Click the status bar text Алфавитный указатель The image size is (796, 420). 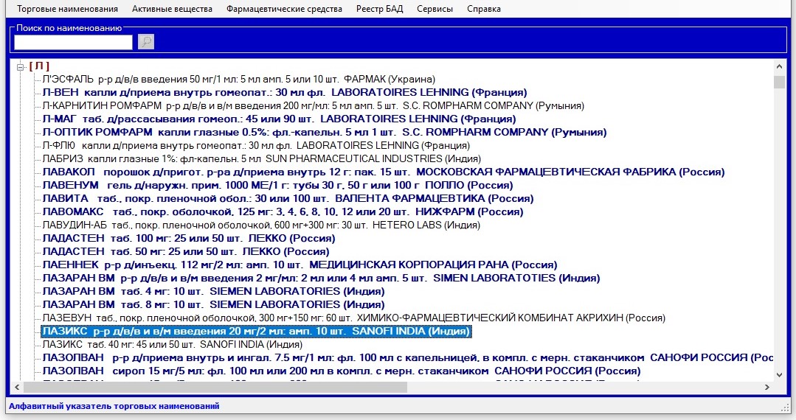114,406
